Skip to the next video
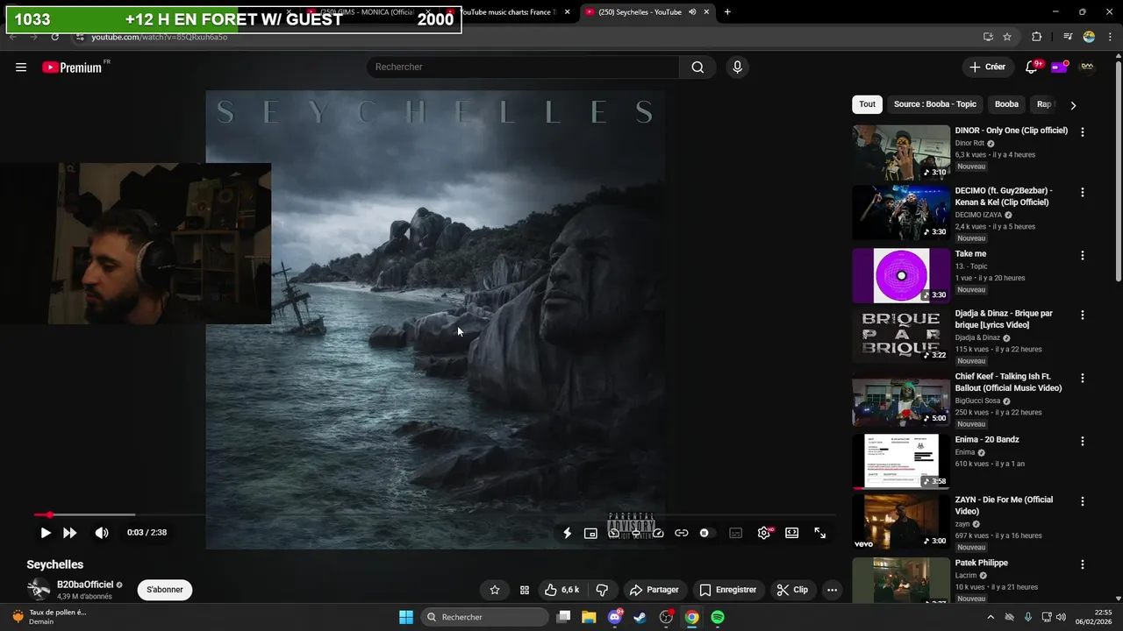Image resolution: width=1123 pixels, height=631 pixels. tap(70, 533)
